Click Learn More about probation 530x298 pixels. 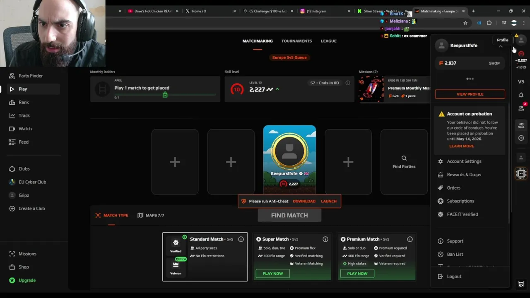462,146
